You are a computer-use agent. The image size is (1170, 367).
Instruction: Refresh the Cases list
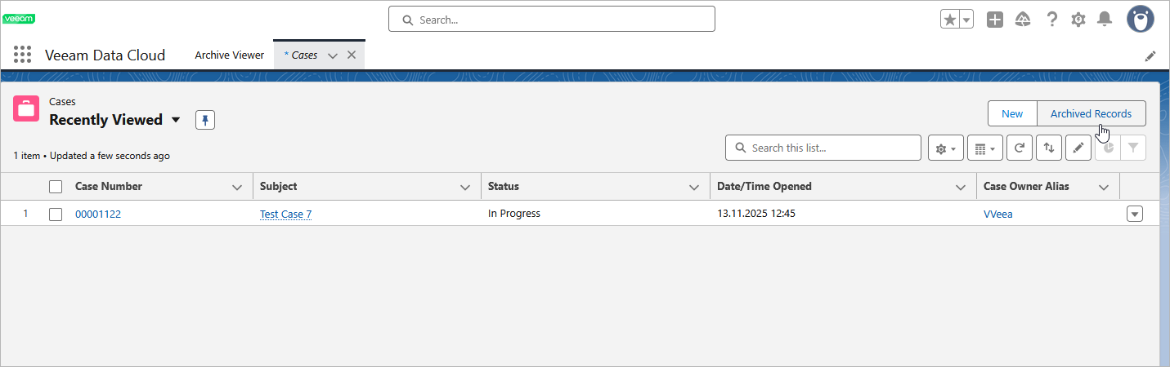1019,148
